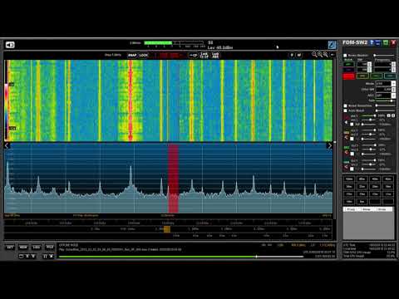Click the third magnifier zoom icon

coord(326,55)
